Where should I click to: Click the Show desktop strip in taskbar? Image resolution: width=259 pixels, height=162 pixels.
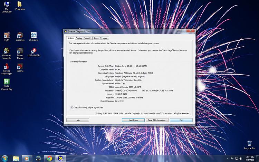[258, 159]
